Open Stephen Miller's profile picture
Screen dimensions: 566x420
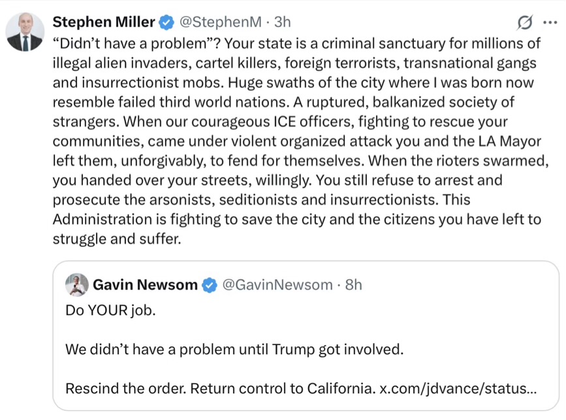(x=25, y=32)
